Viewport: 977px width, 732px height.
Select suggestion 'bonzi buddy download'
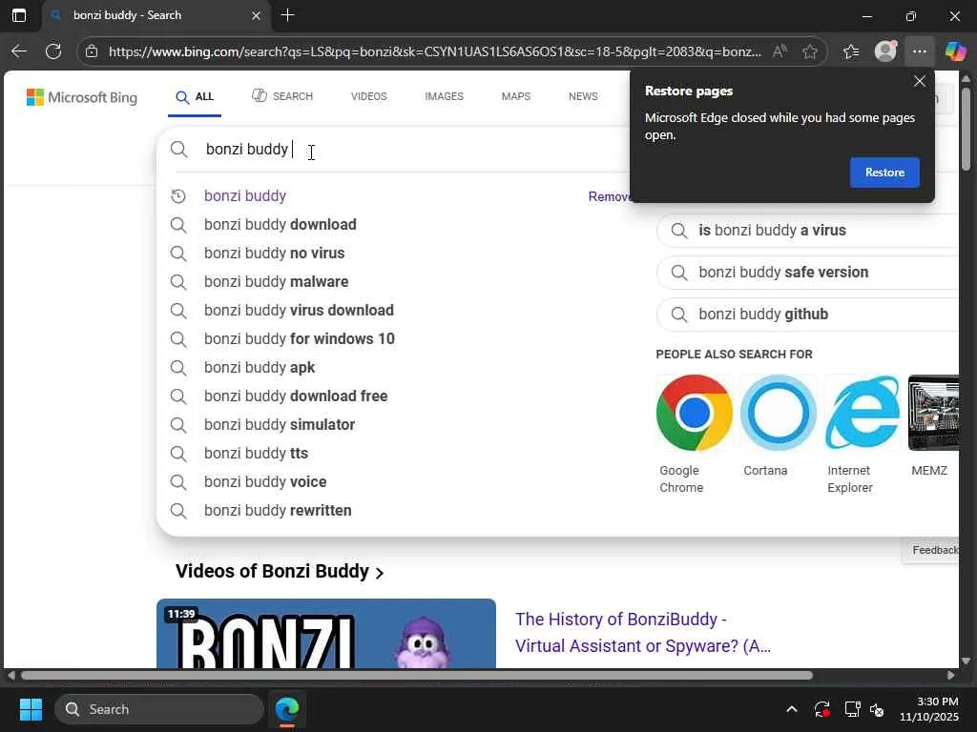pyautogui.click(x=281, y=225)
